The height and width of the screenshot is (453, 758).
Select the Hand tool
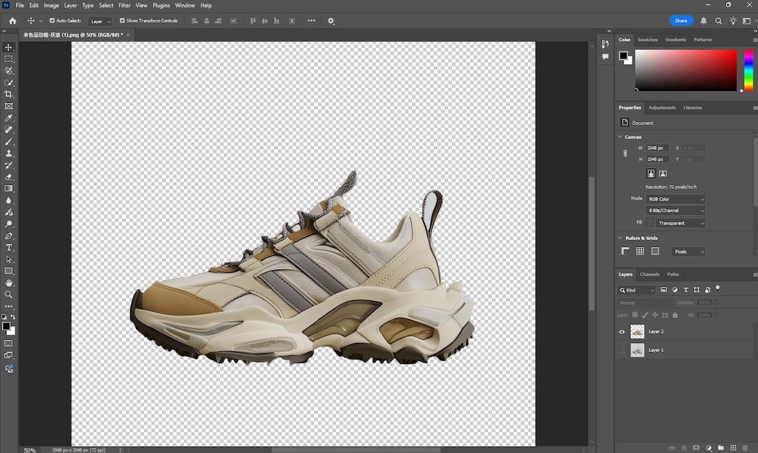tap(9, 283)
